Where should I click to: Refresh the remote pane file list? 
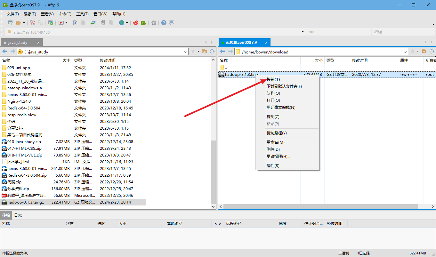pos(432,52)
